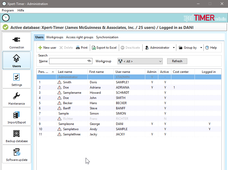Open the Settings section in sidebar
Viewport: 228px width, 170px height.
(17, 79)
